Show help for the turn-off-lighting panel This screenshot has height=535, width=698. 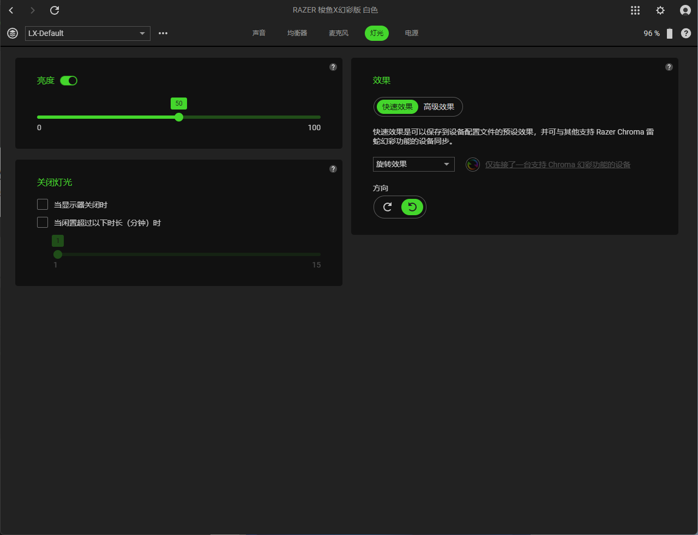[x=333, y=169]
